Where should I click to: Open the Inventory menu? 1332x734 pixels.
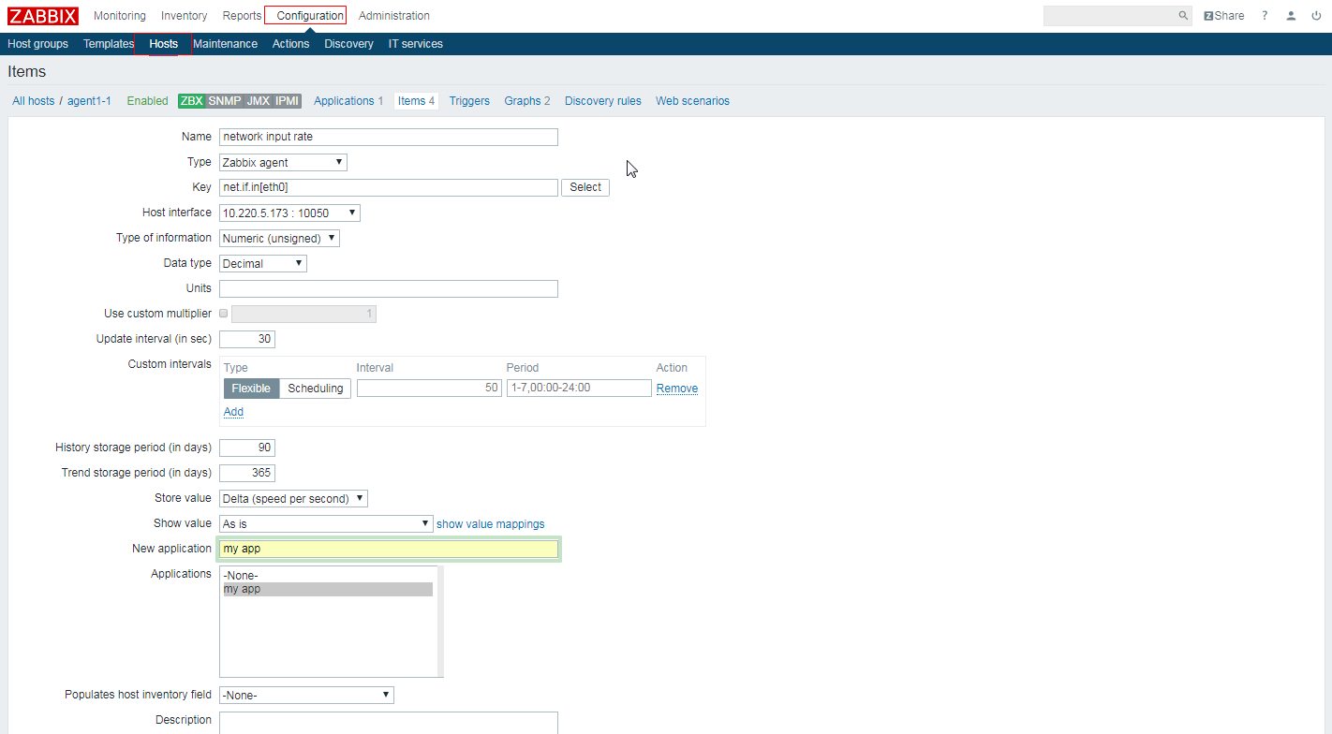point(185,16)
